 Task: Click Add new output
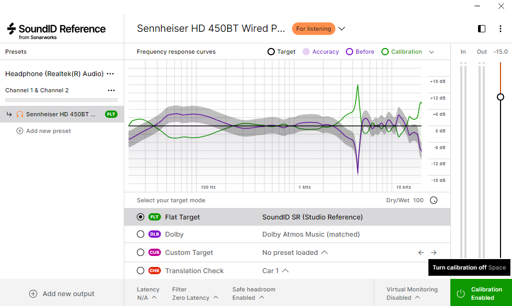pyautogui.click(x=68, y=293)
